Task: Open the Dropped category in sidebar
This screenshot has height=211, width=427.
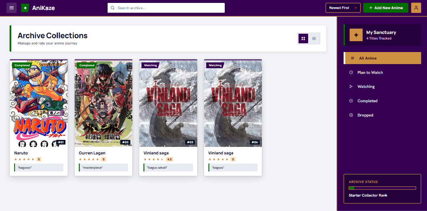Action: [382, 115]
